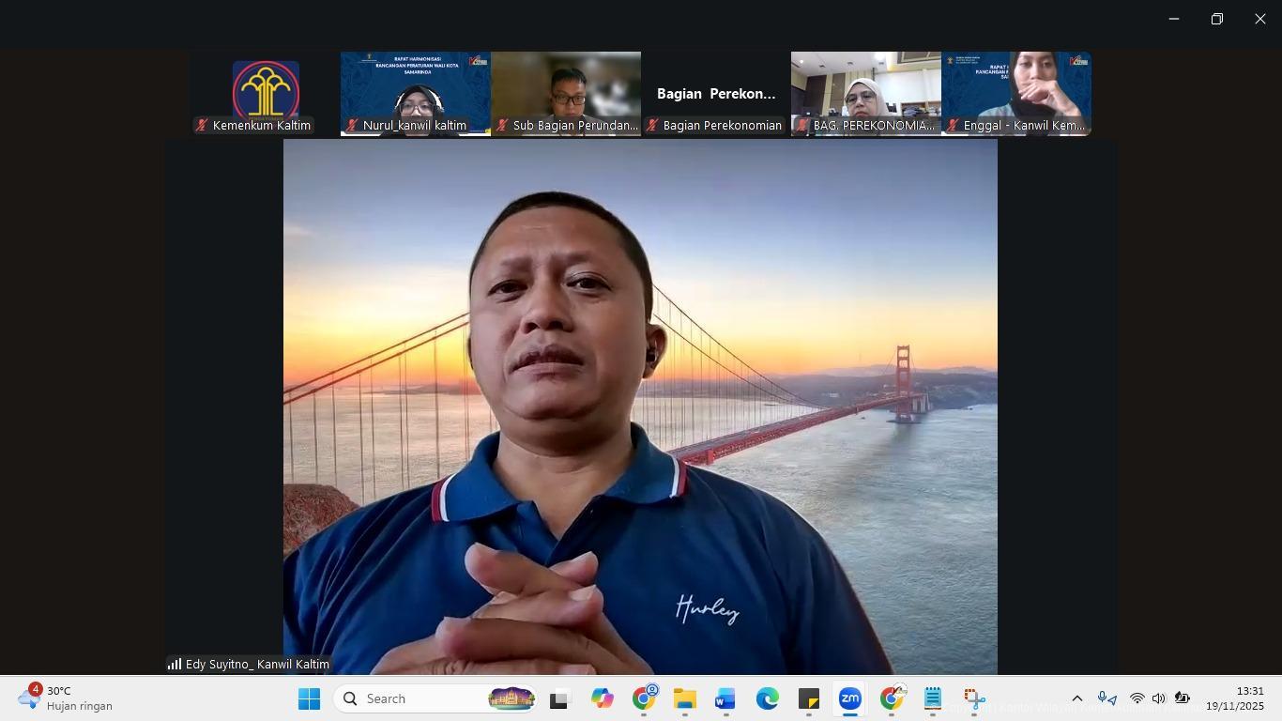Image resolution: width=1282 pixels, height=721 pixels.
Task: Click the Edy Suyitno signal strength icon
Action: 175,664
